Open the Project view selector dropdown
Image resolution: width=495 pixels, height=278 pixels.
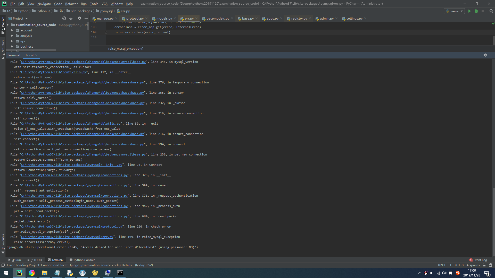[18, 19]
